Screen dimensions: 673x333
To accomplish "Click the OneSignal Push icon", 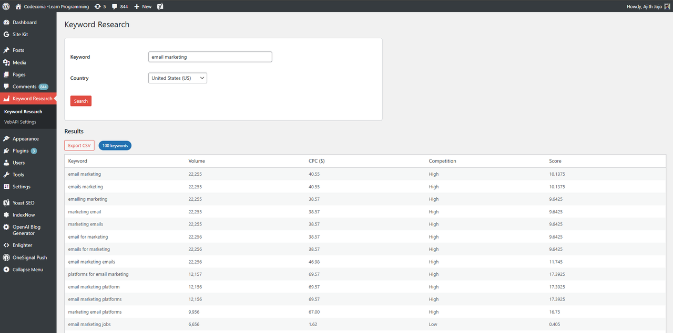I will coord(6,257).
